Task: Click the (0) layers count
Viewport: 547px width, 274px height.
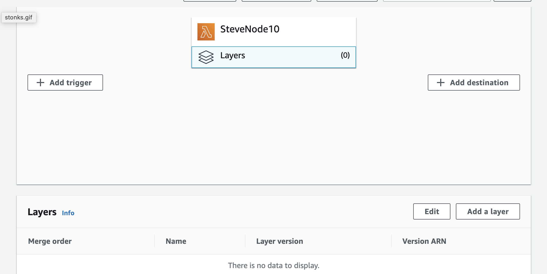Action: (x=345, y=55)
